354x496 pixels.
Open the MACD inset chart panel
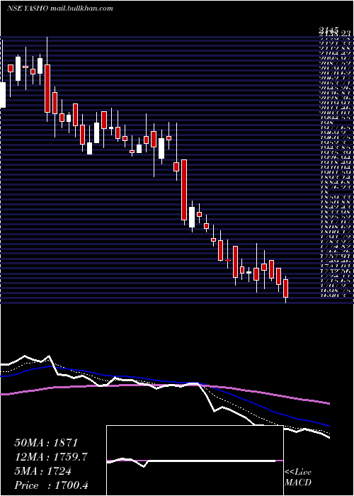coord(195,461)
